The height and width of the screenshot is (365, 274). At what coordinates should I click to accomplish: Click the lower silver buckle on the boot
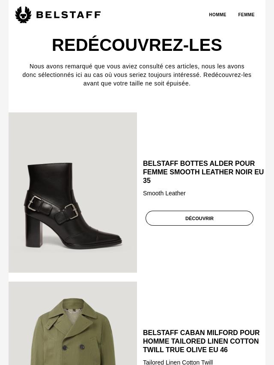coord(71,212)
